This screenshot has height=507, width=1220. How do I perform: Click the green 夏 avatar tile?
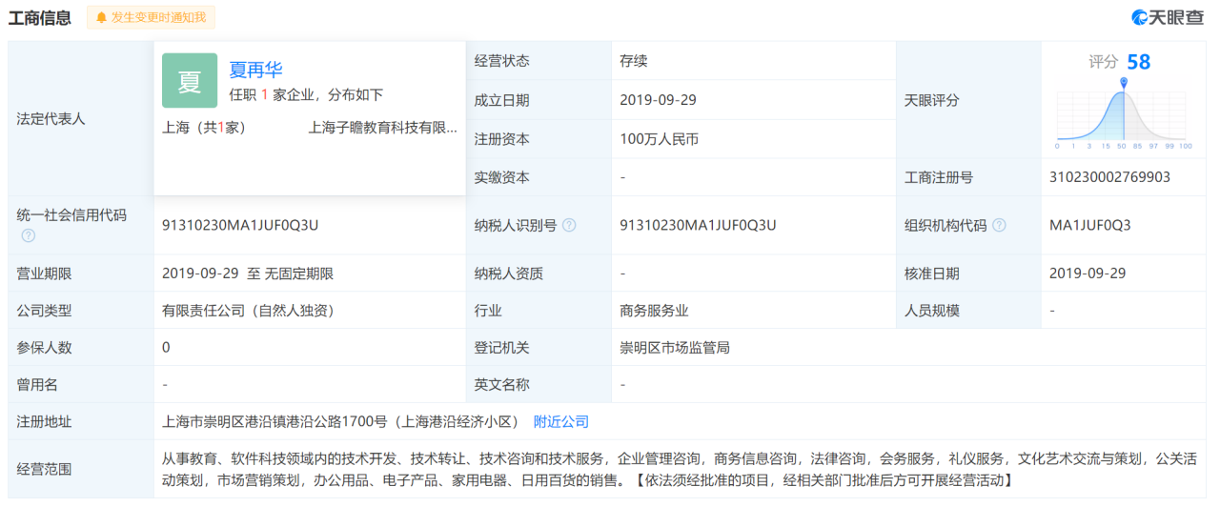[x=190, y=81]
